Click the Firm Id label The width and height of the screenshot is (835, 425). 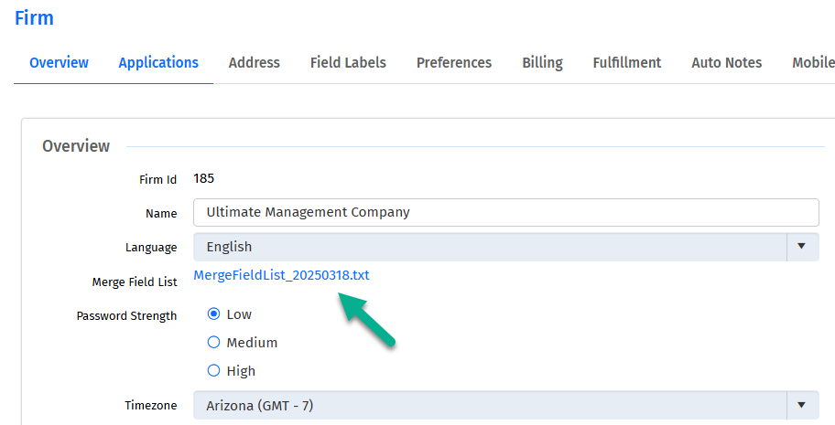pyautogui.click(x=157, y=179)
